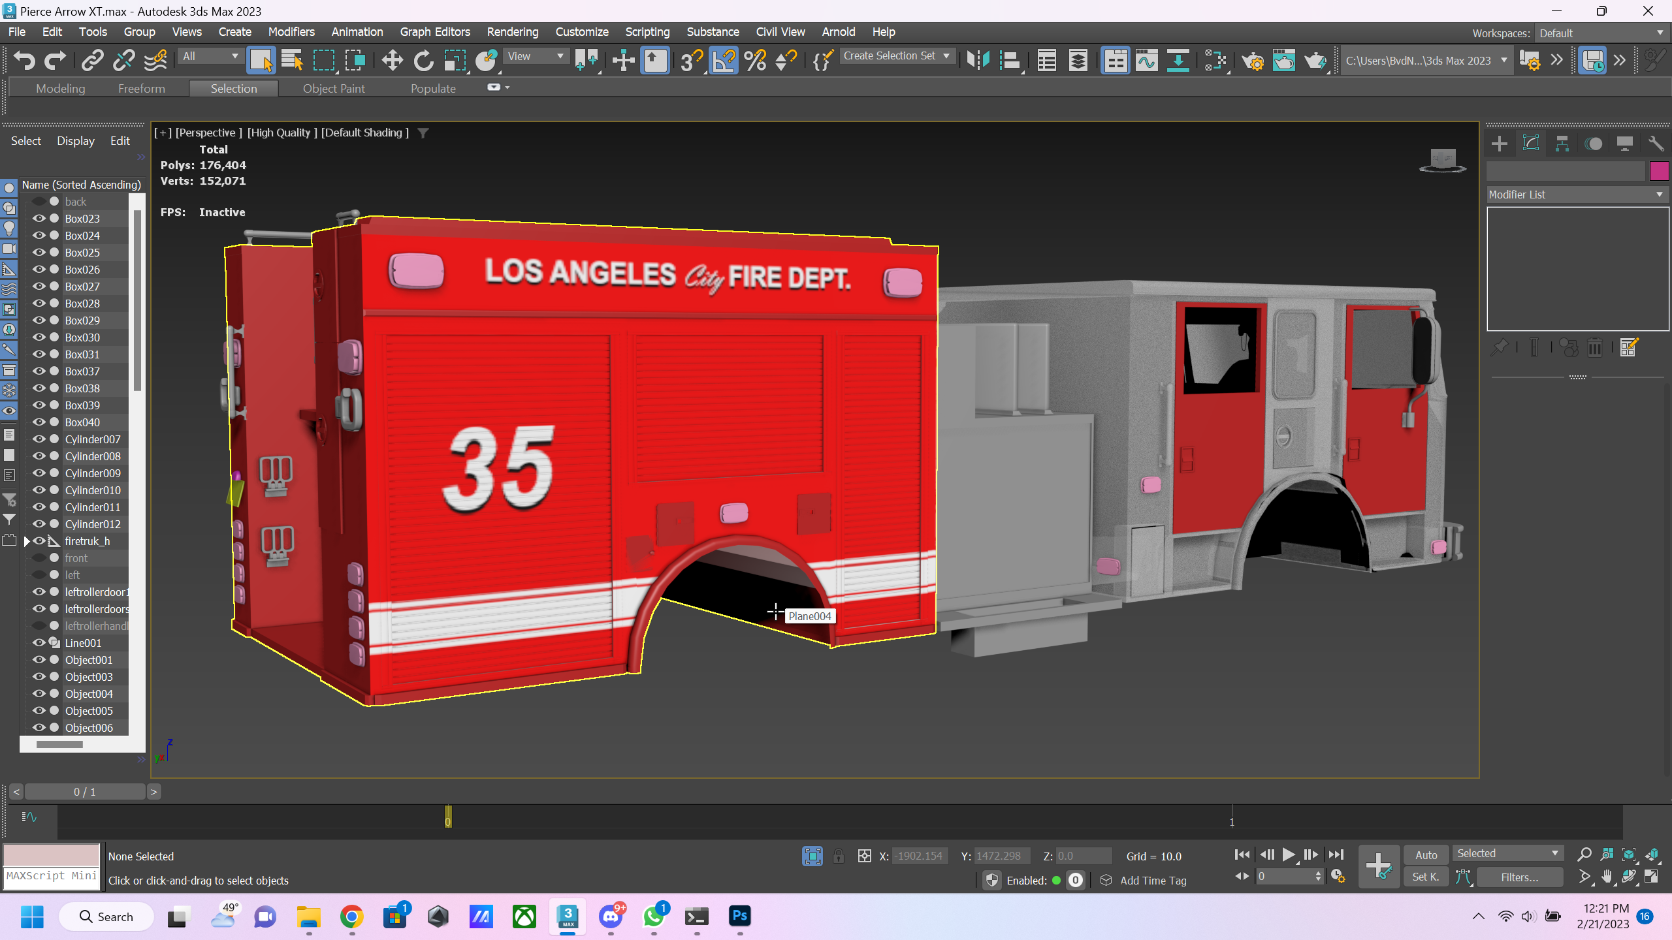Hide Box023 using its eye icon

point(39,219)
